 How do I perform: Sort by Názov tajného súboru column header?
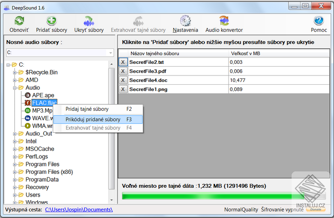[x=178, y=54]
